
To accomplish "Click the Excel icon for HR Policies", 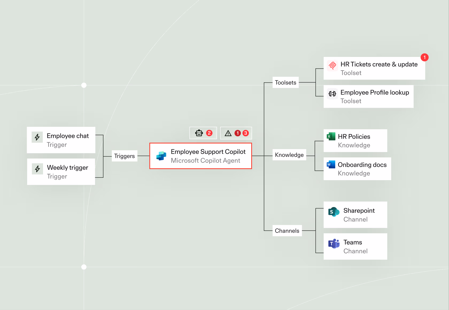I will tap(331, 136).
